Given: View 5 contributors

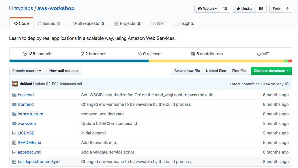Looking at the screenshot, I should coord(207,54).
